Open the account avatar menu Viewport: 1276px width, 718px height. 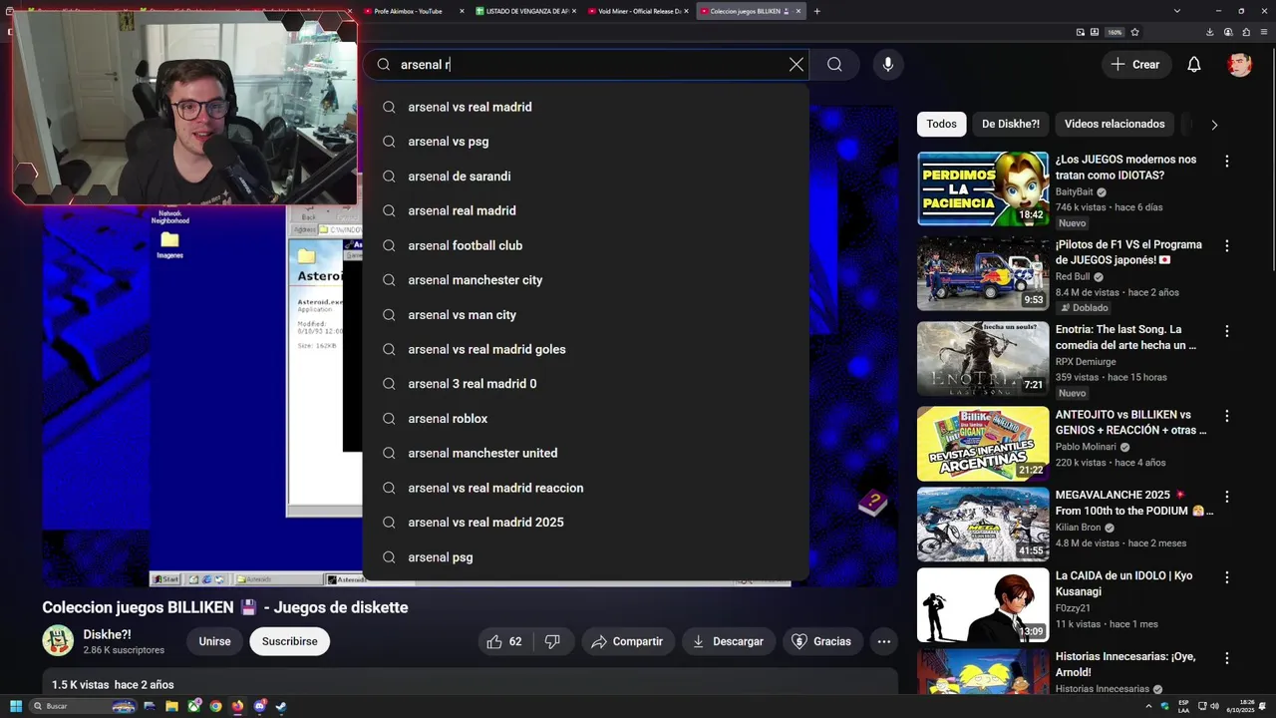(x=1239, y=65)
